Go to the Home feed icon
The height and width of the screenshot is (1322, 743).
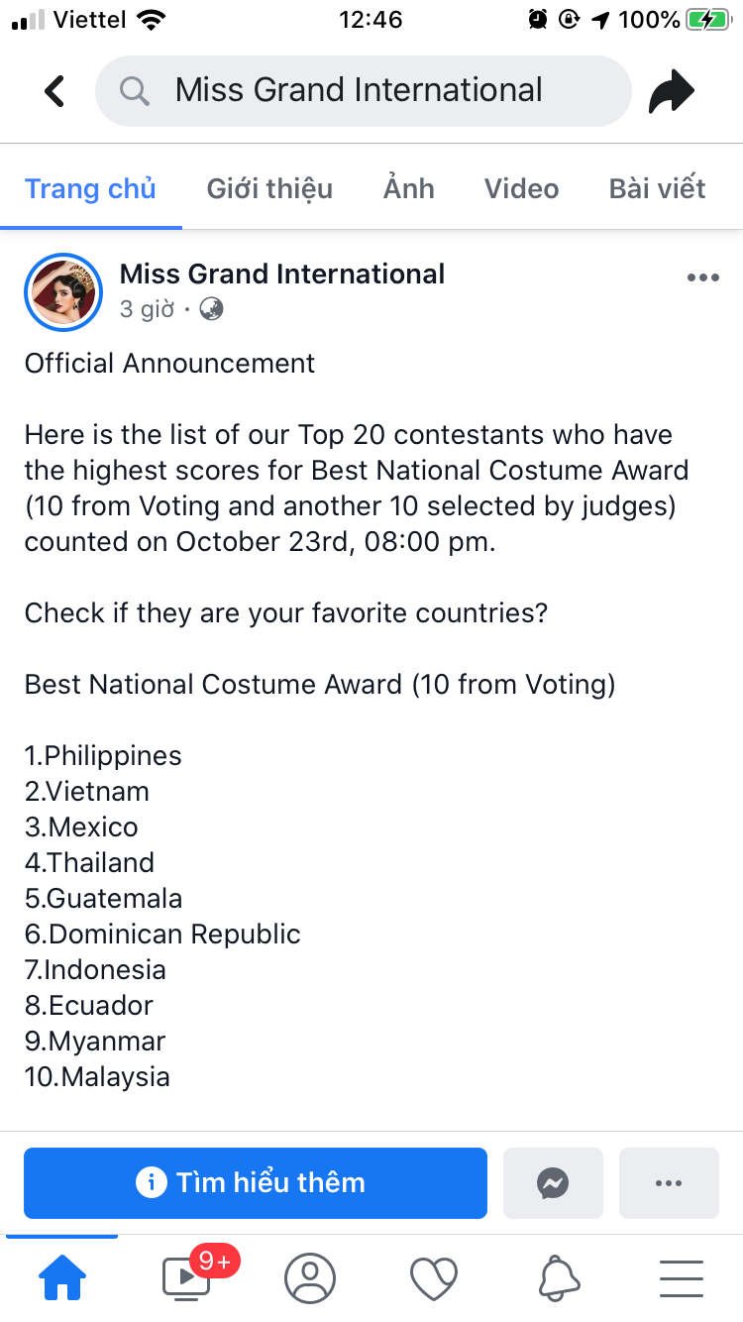61,1278
